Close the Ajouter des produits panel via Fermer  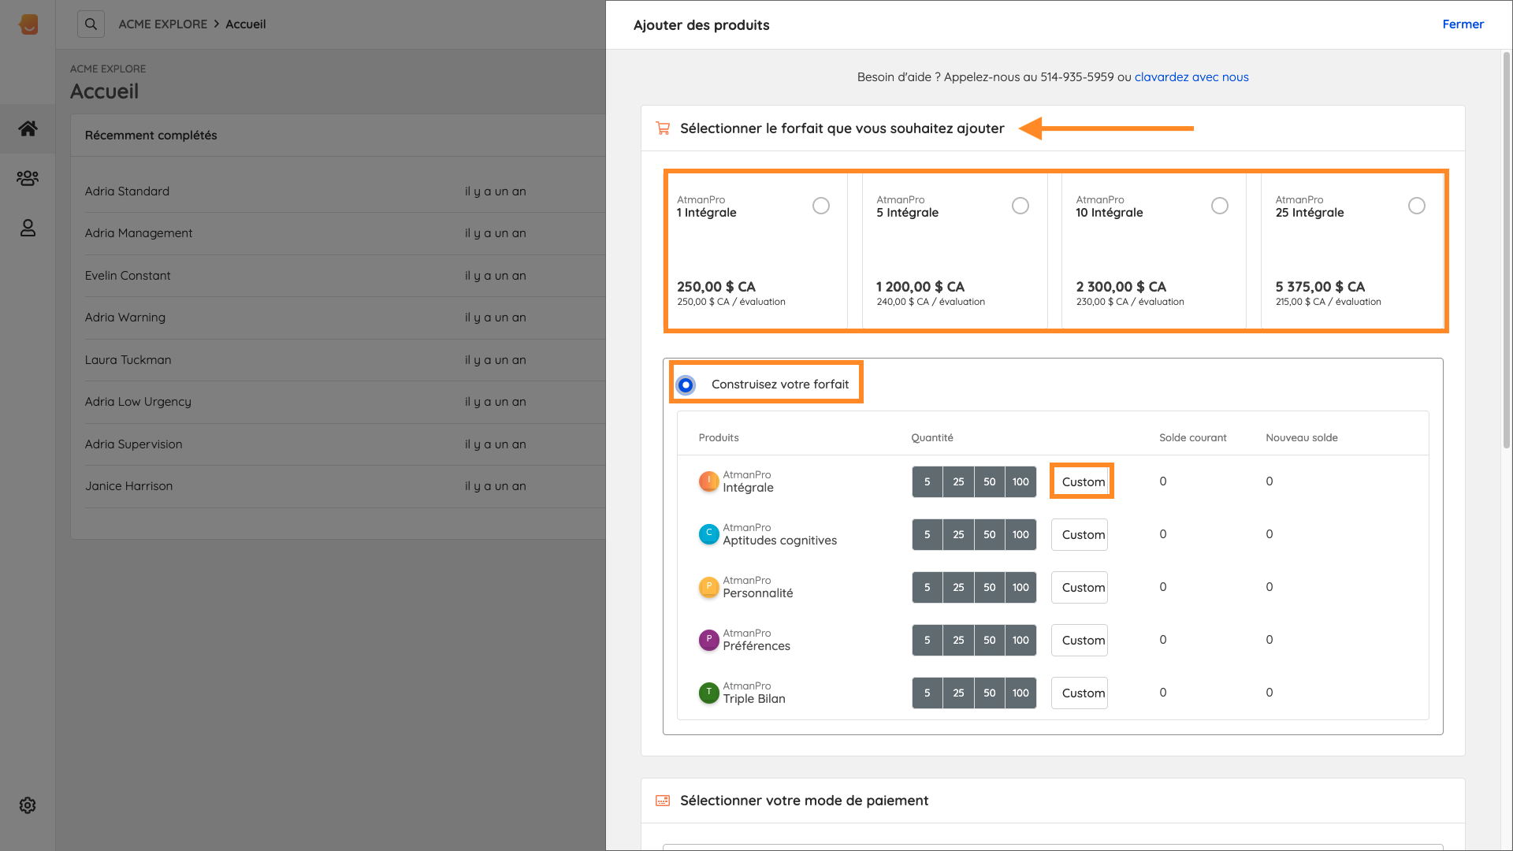click(1463, 24)
